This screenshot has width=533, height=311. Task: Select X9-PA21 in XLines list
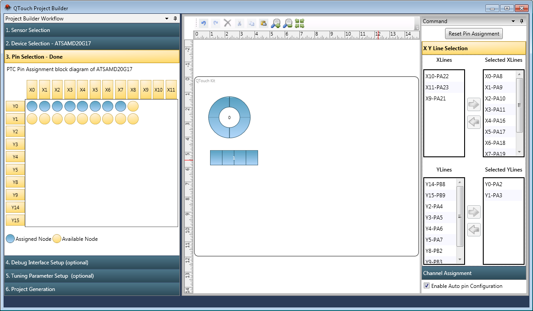coord(444,99)
